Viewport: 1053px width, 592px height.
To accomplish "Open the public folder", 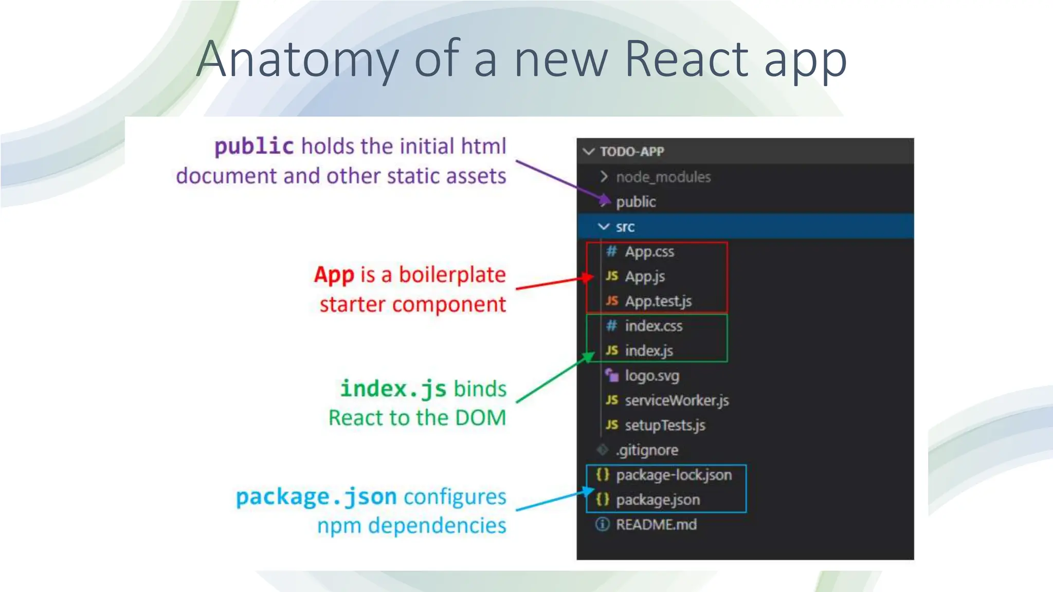I will click(636, 202).
